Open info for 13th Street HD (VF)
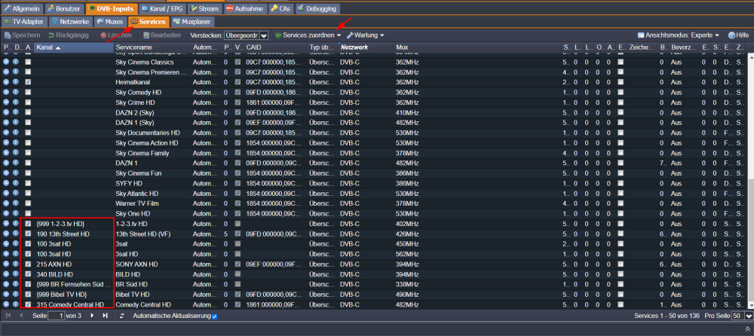 pyautogui.click(x=16, y=234)
